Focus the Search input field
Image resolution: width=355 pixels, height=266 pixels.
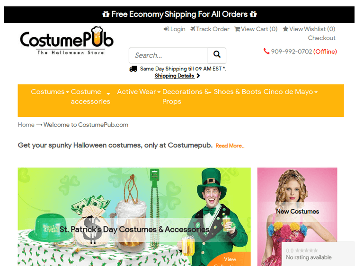(169, 55)
